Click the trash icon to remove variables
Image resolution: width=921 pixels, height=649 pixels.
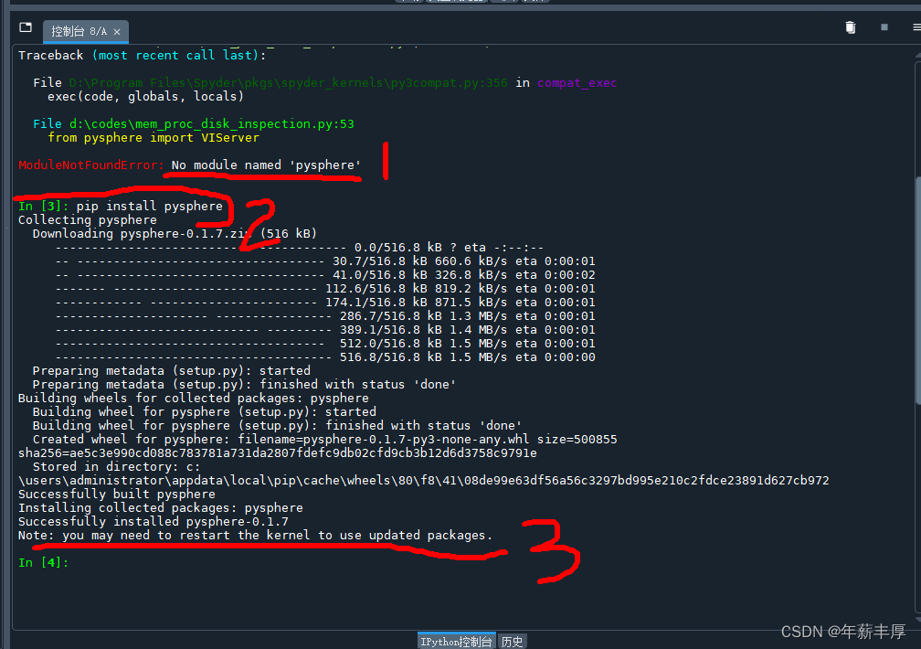(850, 27)
